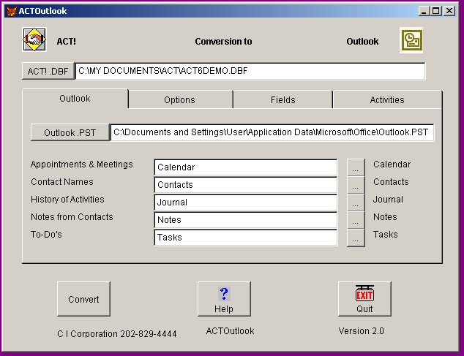Click the Calendar folder input field

246,167
